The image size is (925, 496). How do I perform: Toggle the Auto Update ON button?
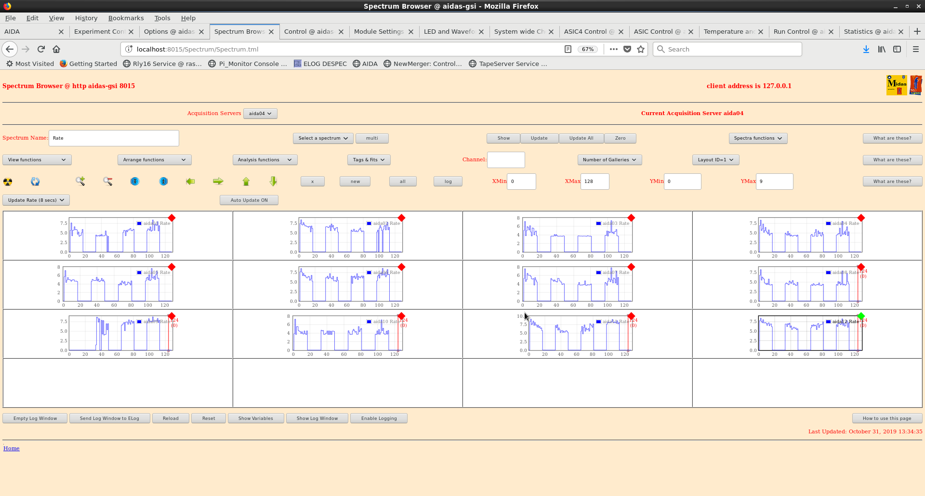[x=249, y=200]
